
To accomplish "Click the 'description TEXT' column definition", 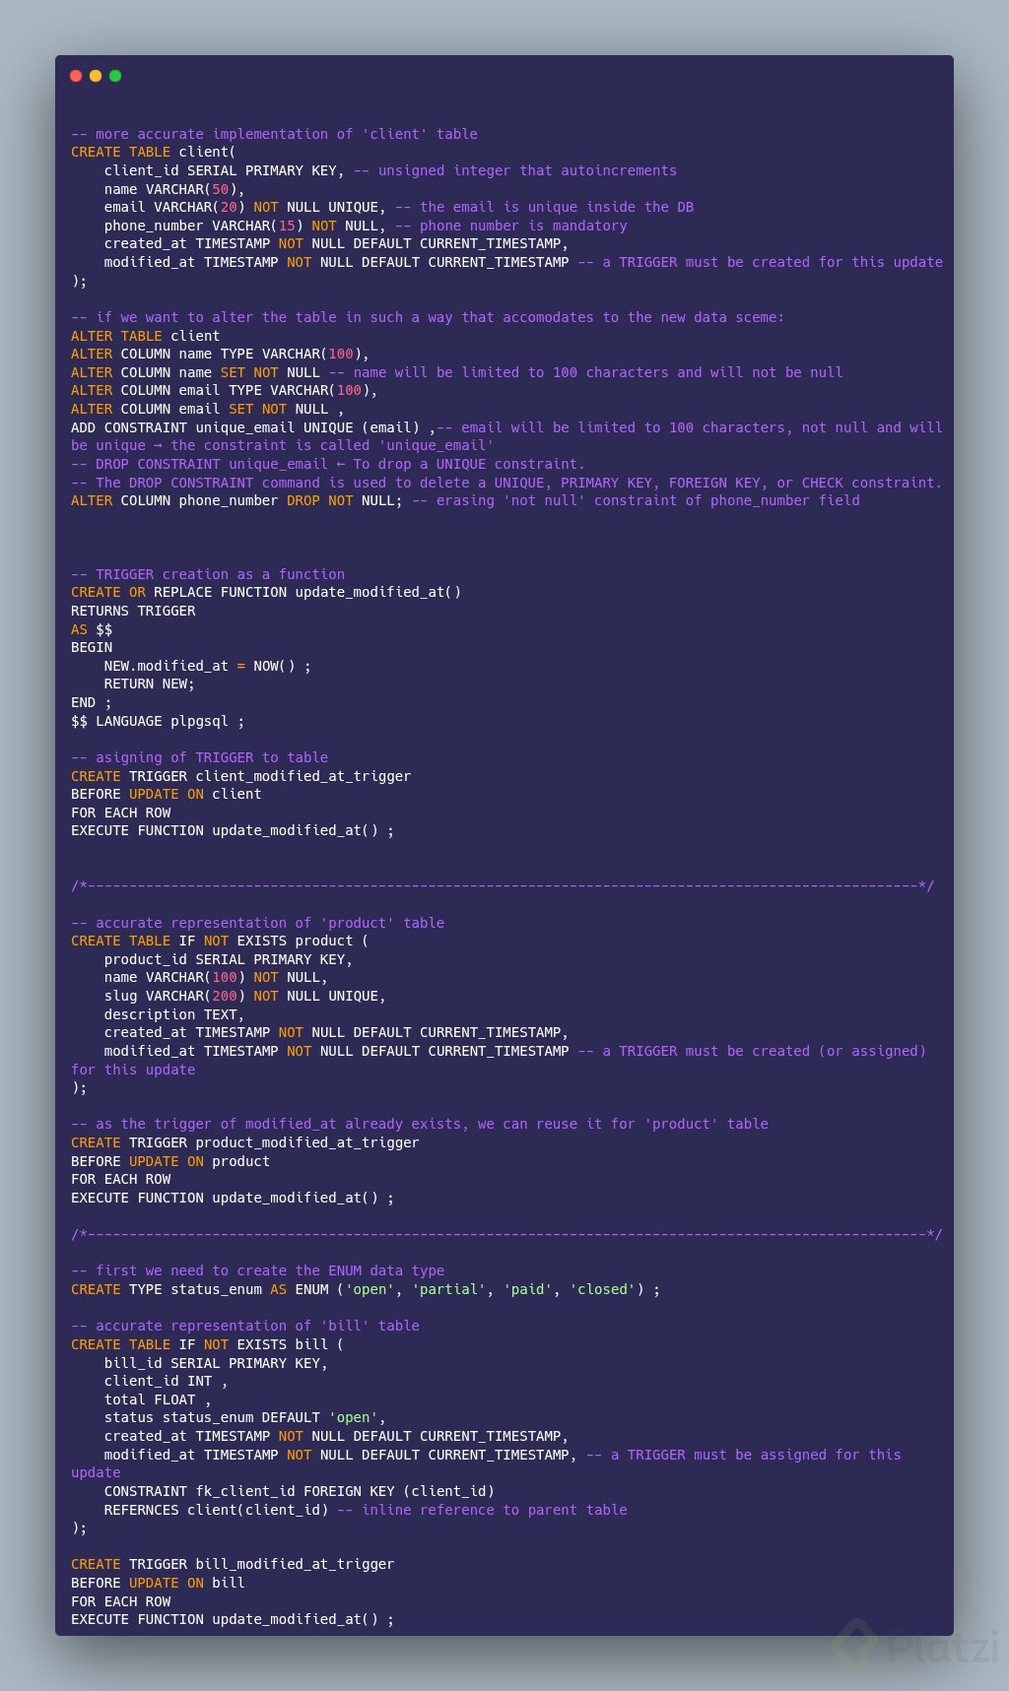I will click(x=173, y=1014).
